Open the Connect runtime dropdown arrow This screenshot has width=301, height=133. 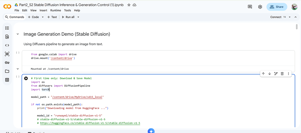pyautogui.click(x=290, y=17)
